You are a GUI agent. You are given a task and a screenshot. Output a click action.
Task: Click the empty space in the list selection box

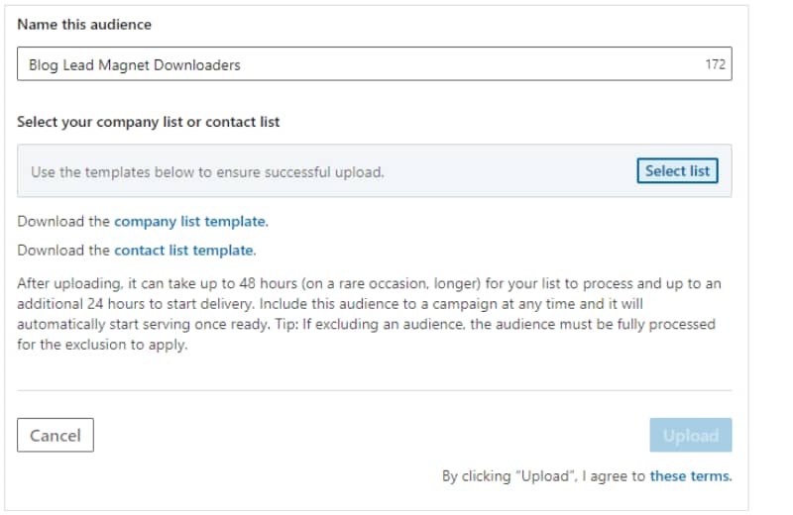pos(510,172)
